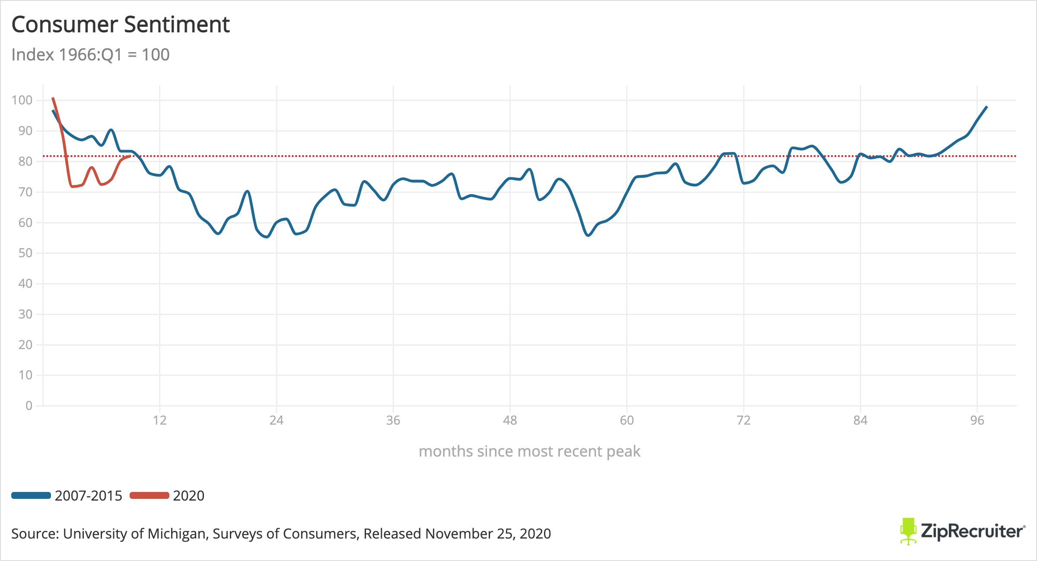Click the ZipRecruiter wordmark text
The image size is (1037, 561).
(x=972, y=531)
